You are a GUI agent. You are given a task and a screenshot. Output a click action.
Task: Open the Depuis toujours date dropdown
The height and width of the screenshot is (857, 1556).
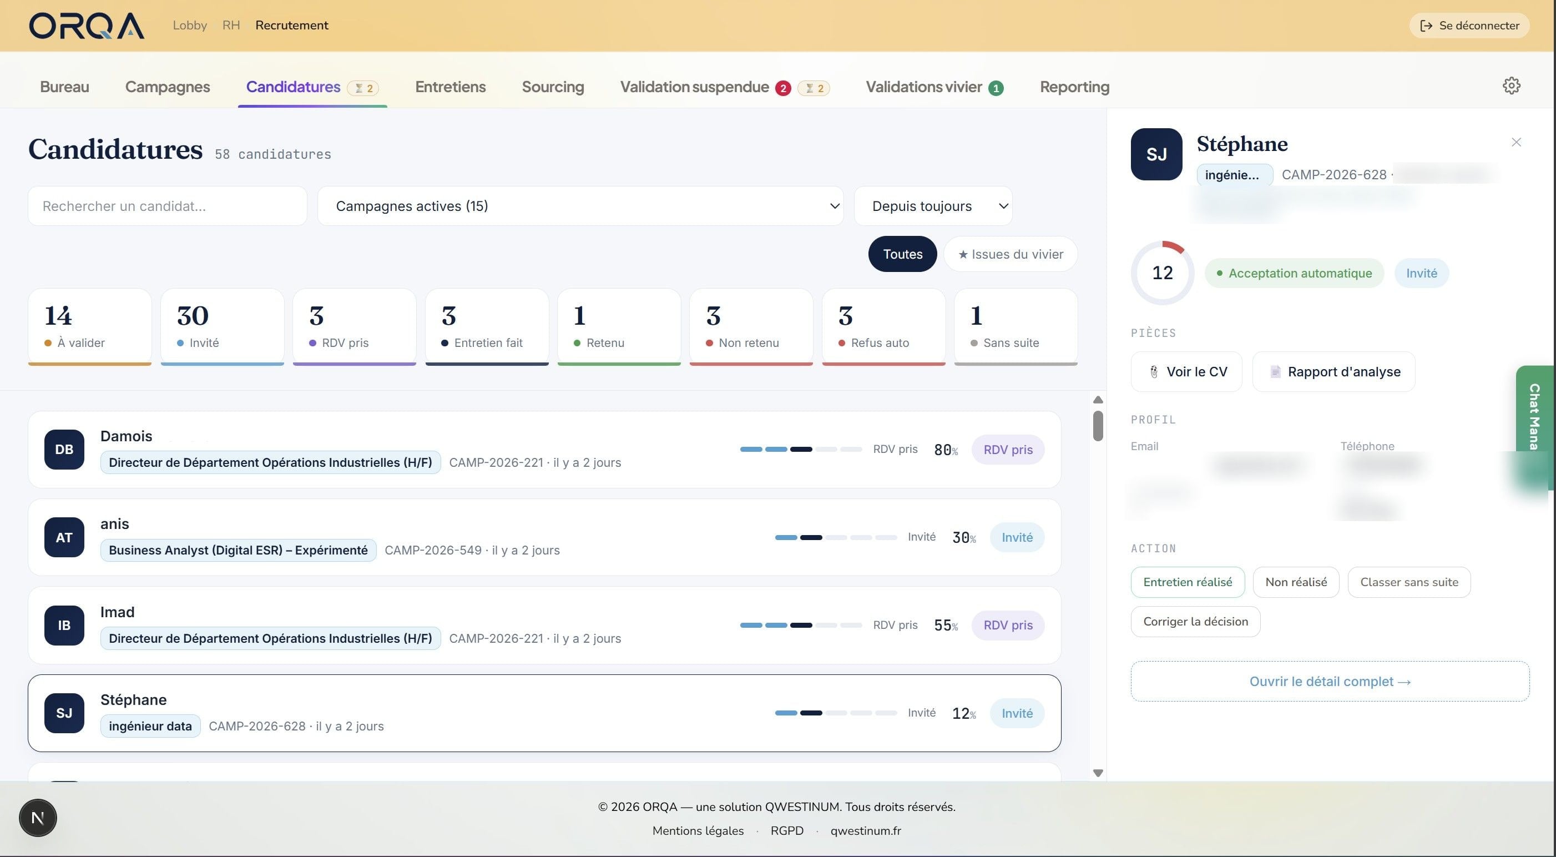933,206
